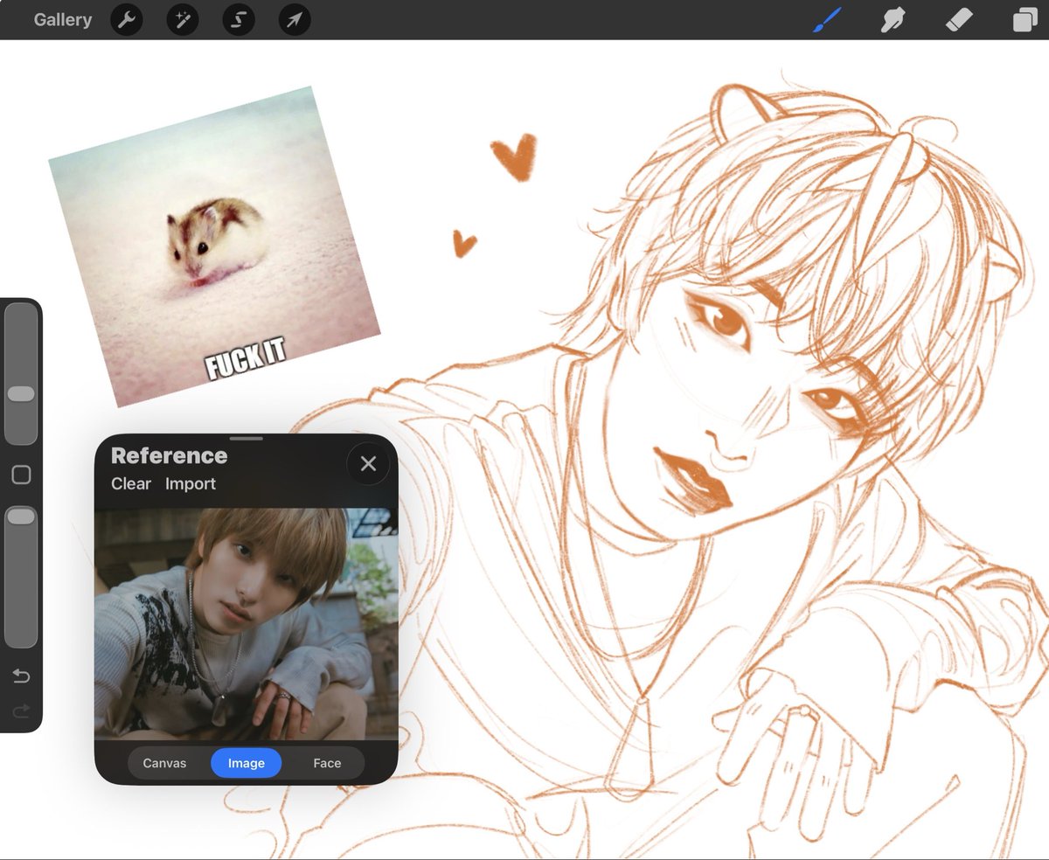Select the Eraser tool

pos(959,19)
